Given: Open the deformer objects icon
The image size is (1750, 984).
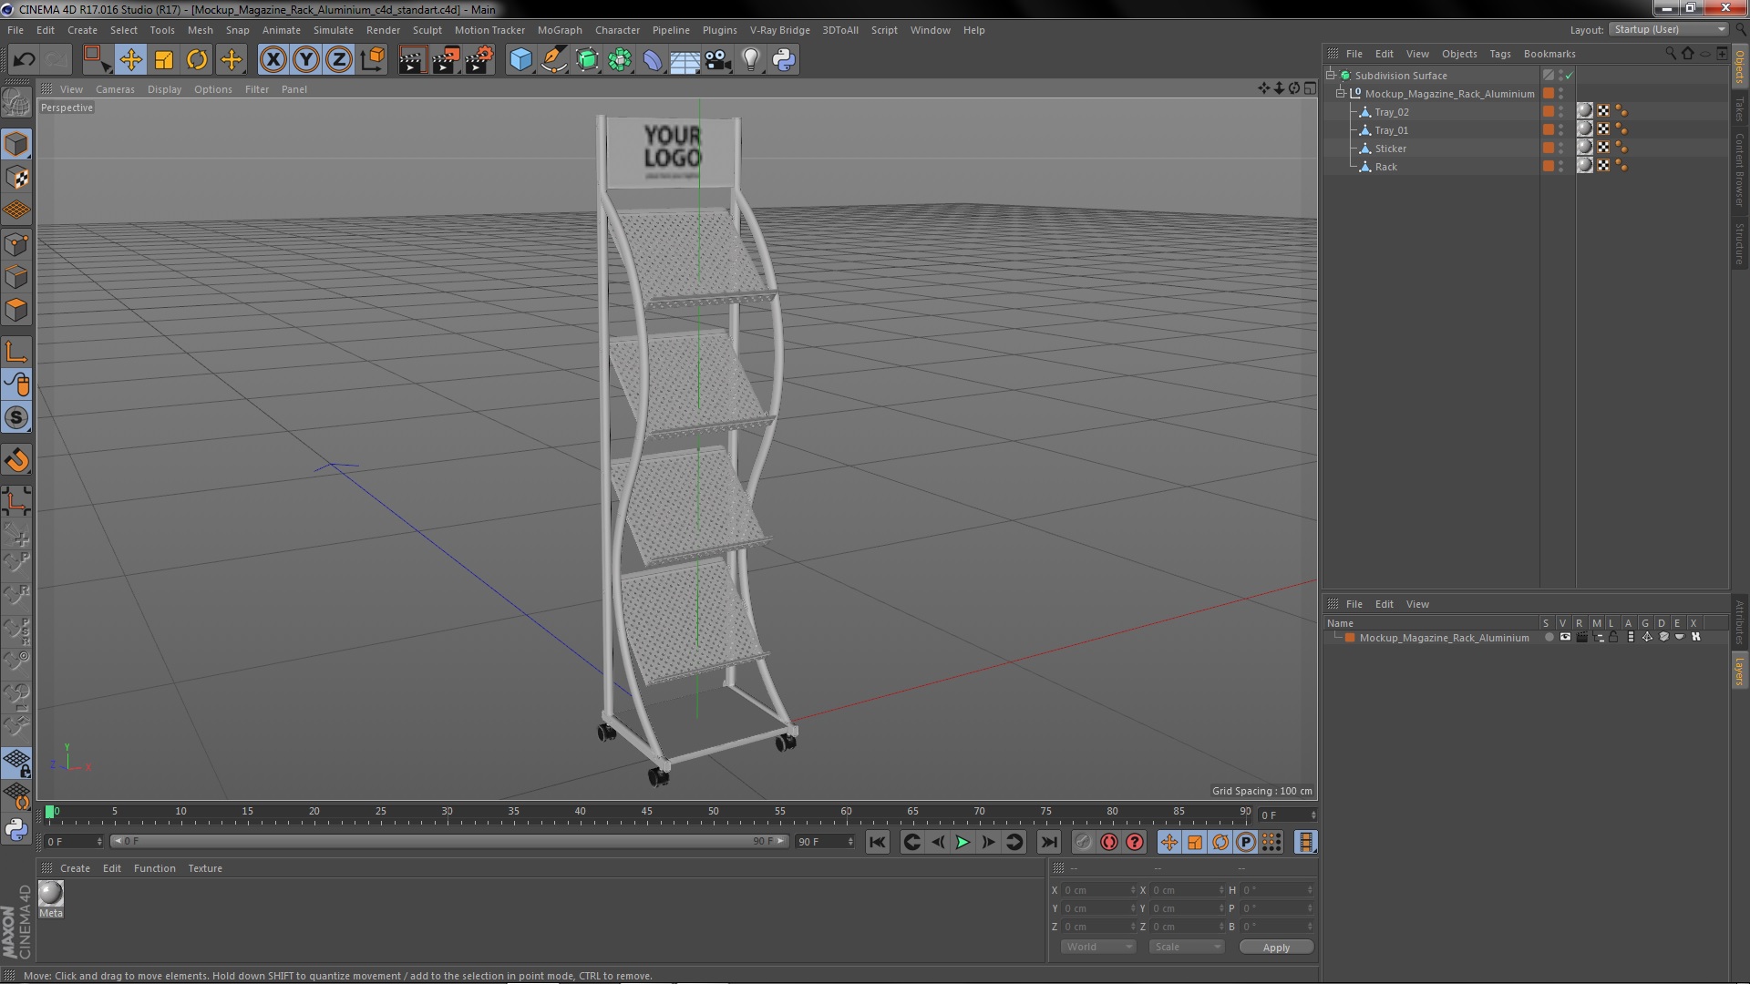Looking at the screenshot, I should click(x=653, y=60).
